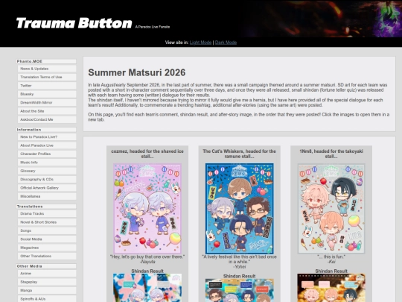Click 'cozmez, headed for the shaved ice stall' caption
This screenshot has height=302, width=402.
[147, 154]
